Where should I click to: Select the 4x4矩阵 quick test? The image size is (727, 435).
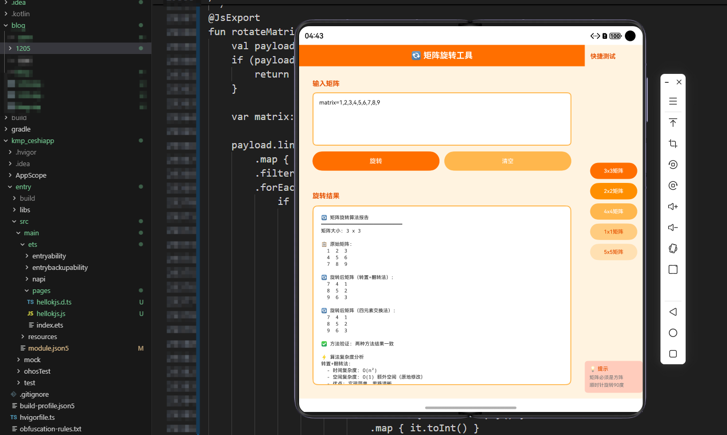tap(613, 212)
